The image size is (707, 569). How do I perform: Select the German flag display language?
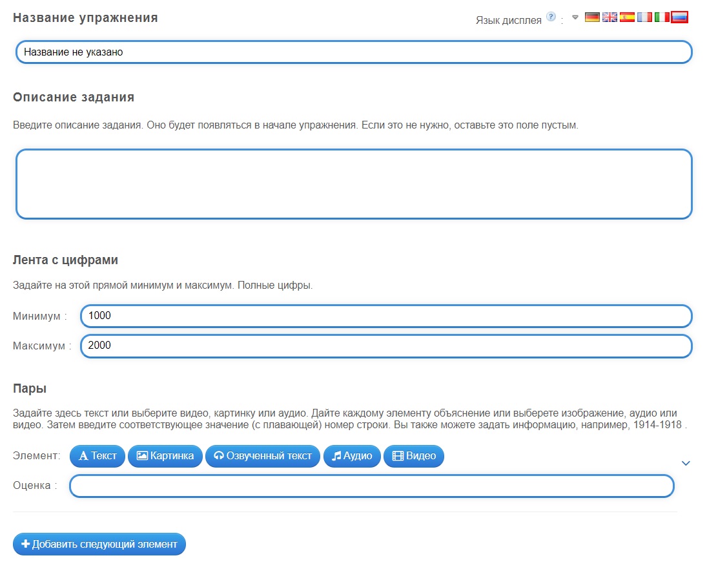tap(592, 17)
